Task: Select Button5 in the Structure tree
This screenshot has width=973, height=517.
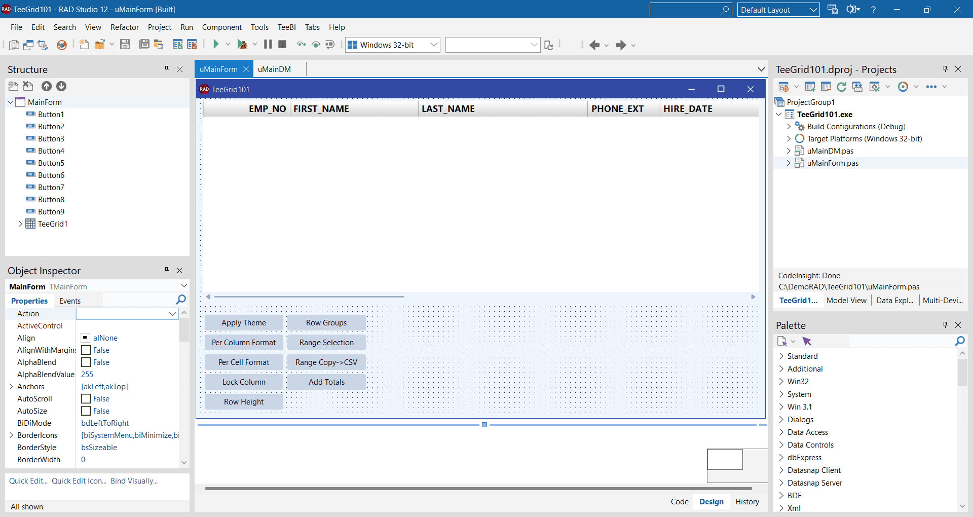Action: point(51,163)
